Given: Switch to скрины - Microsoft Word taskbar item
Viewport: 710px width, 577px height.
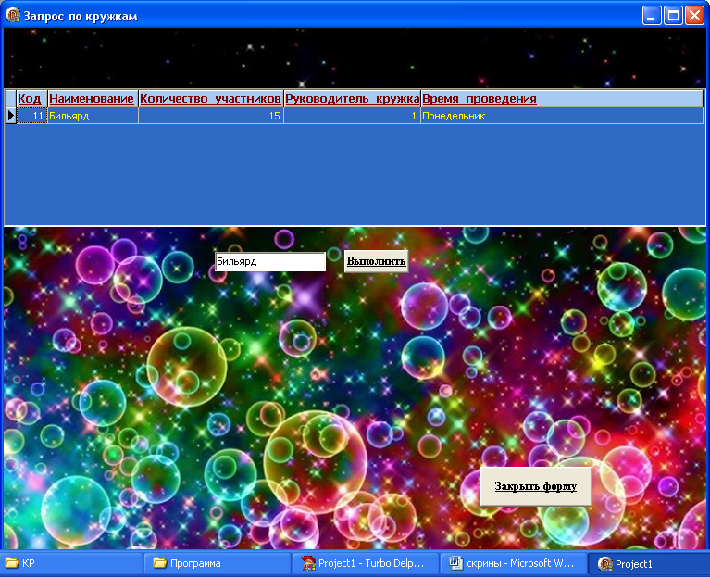Looking at the screenshot, I should 513,563.
